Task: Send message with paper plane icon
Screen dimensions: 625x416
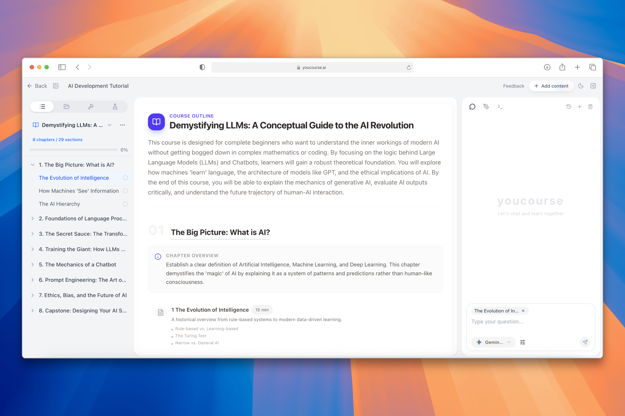Action: (585, 342)
